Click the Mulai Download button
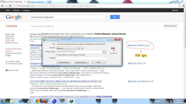 pyautogui.click(x=81, y=62)
